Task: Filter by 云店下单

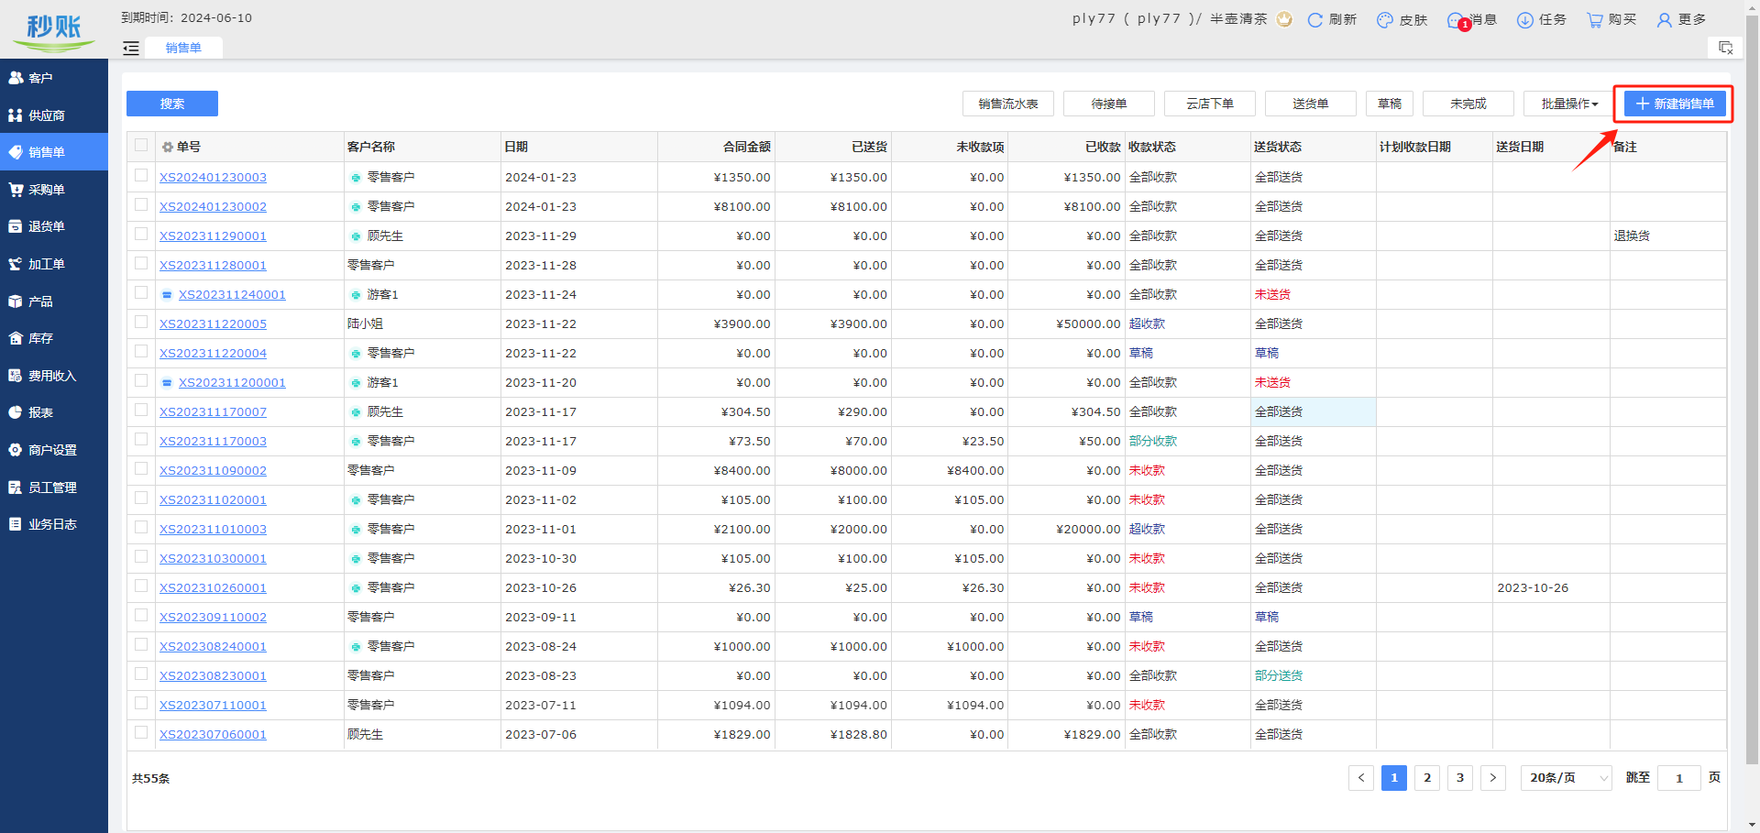Action: pyautogui.click(x=1210, y=104)
